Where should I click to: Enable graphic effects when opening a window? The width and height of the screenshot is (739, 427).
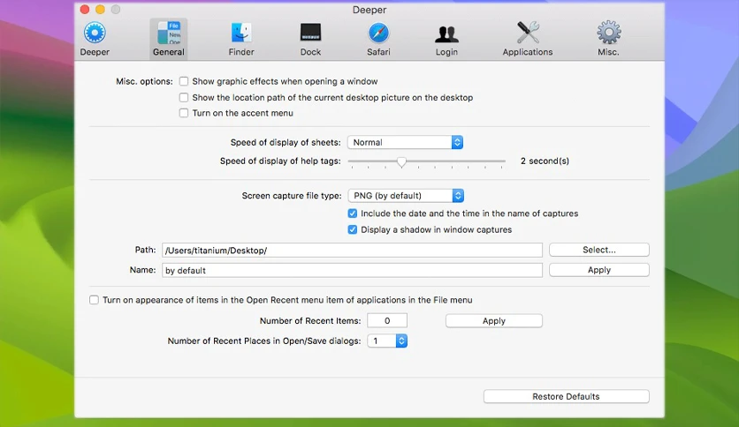point(184,81)
